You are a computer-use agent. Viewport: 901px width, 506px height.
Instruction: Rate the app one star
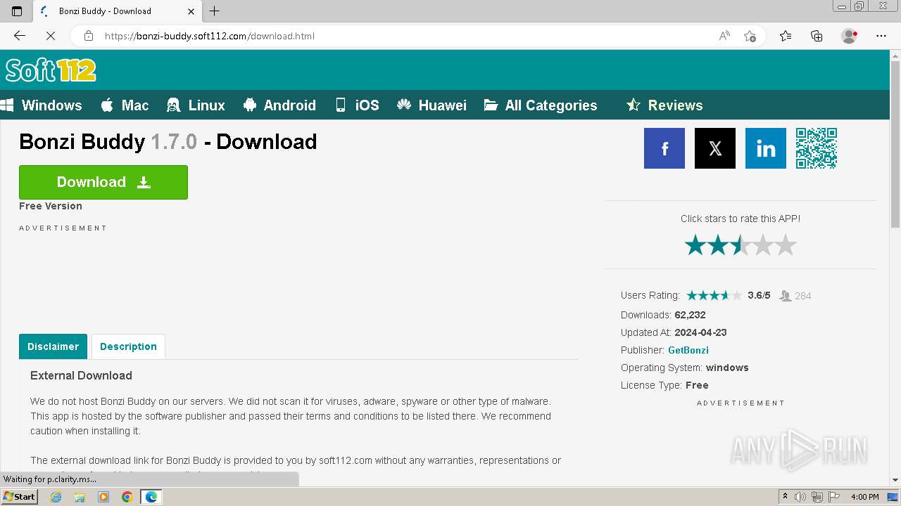coord(695,245)
